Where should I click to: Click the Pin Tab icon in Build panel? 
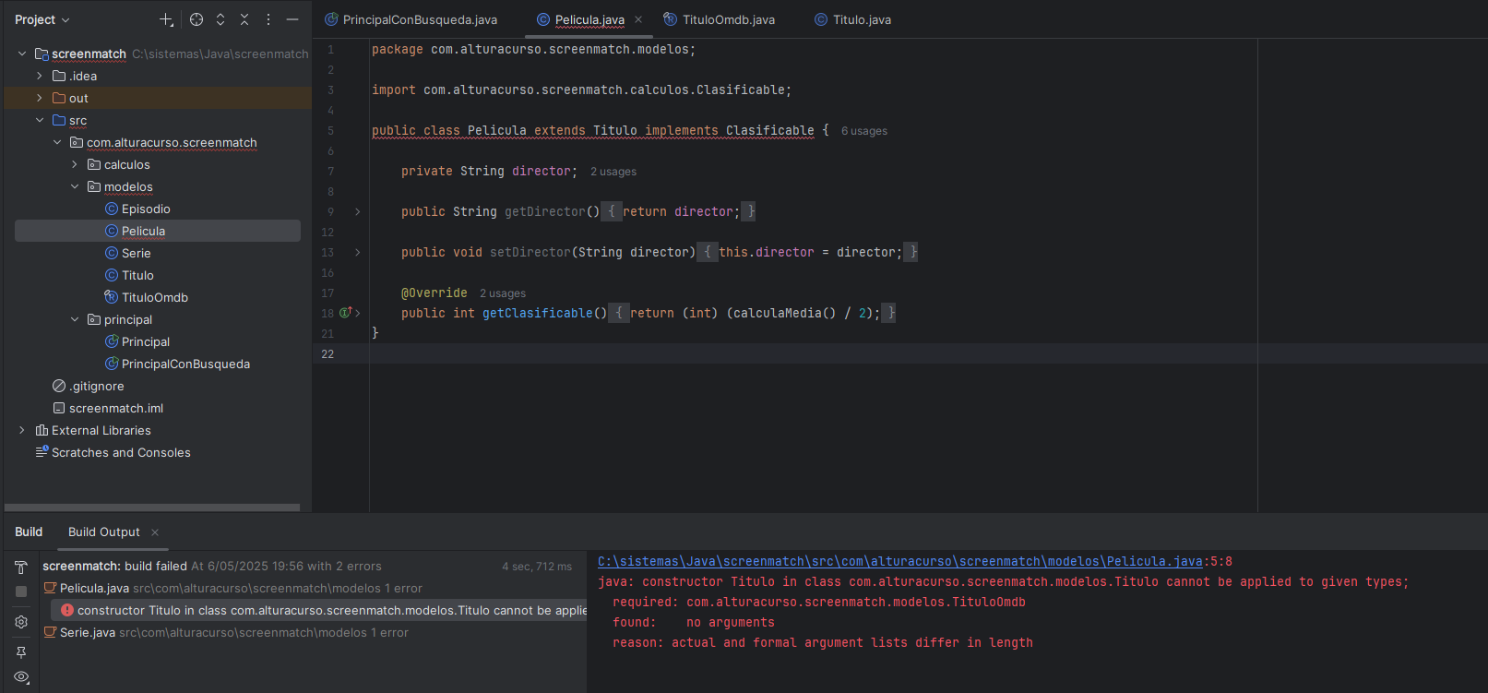pos(21,652)
